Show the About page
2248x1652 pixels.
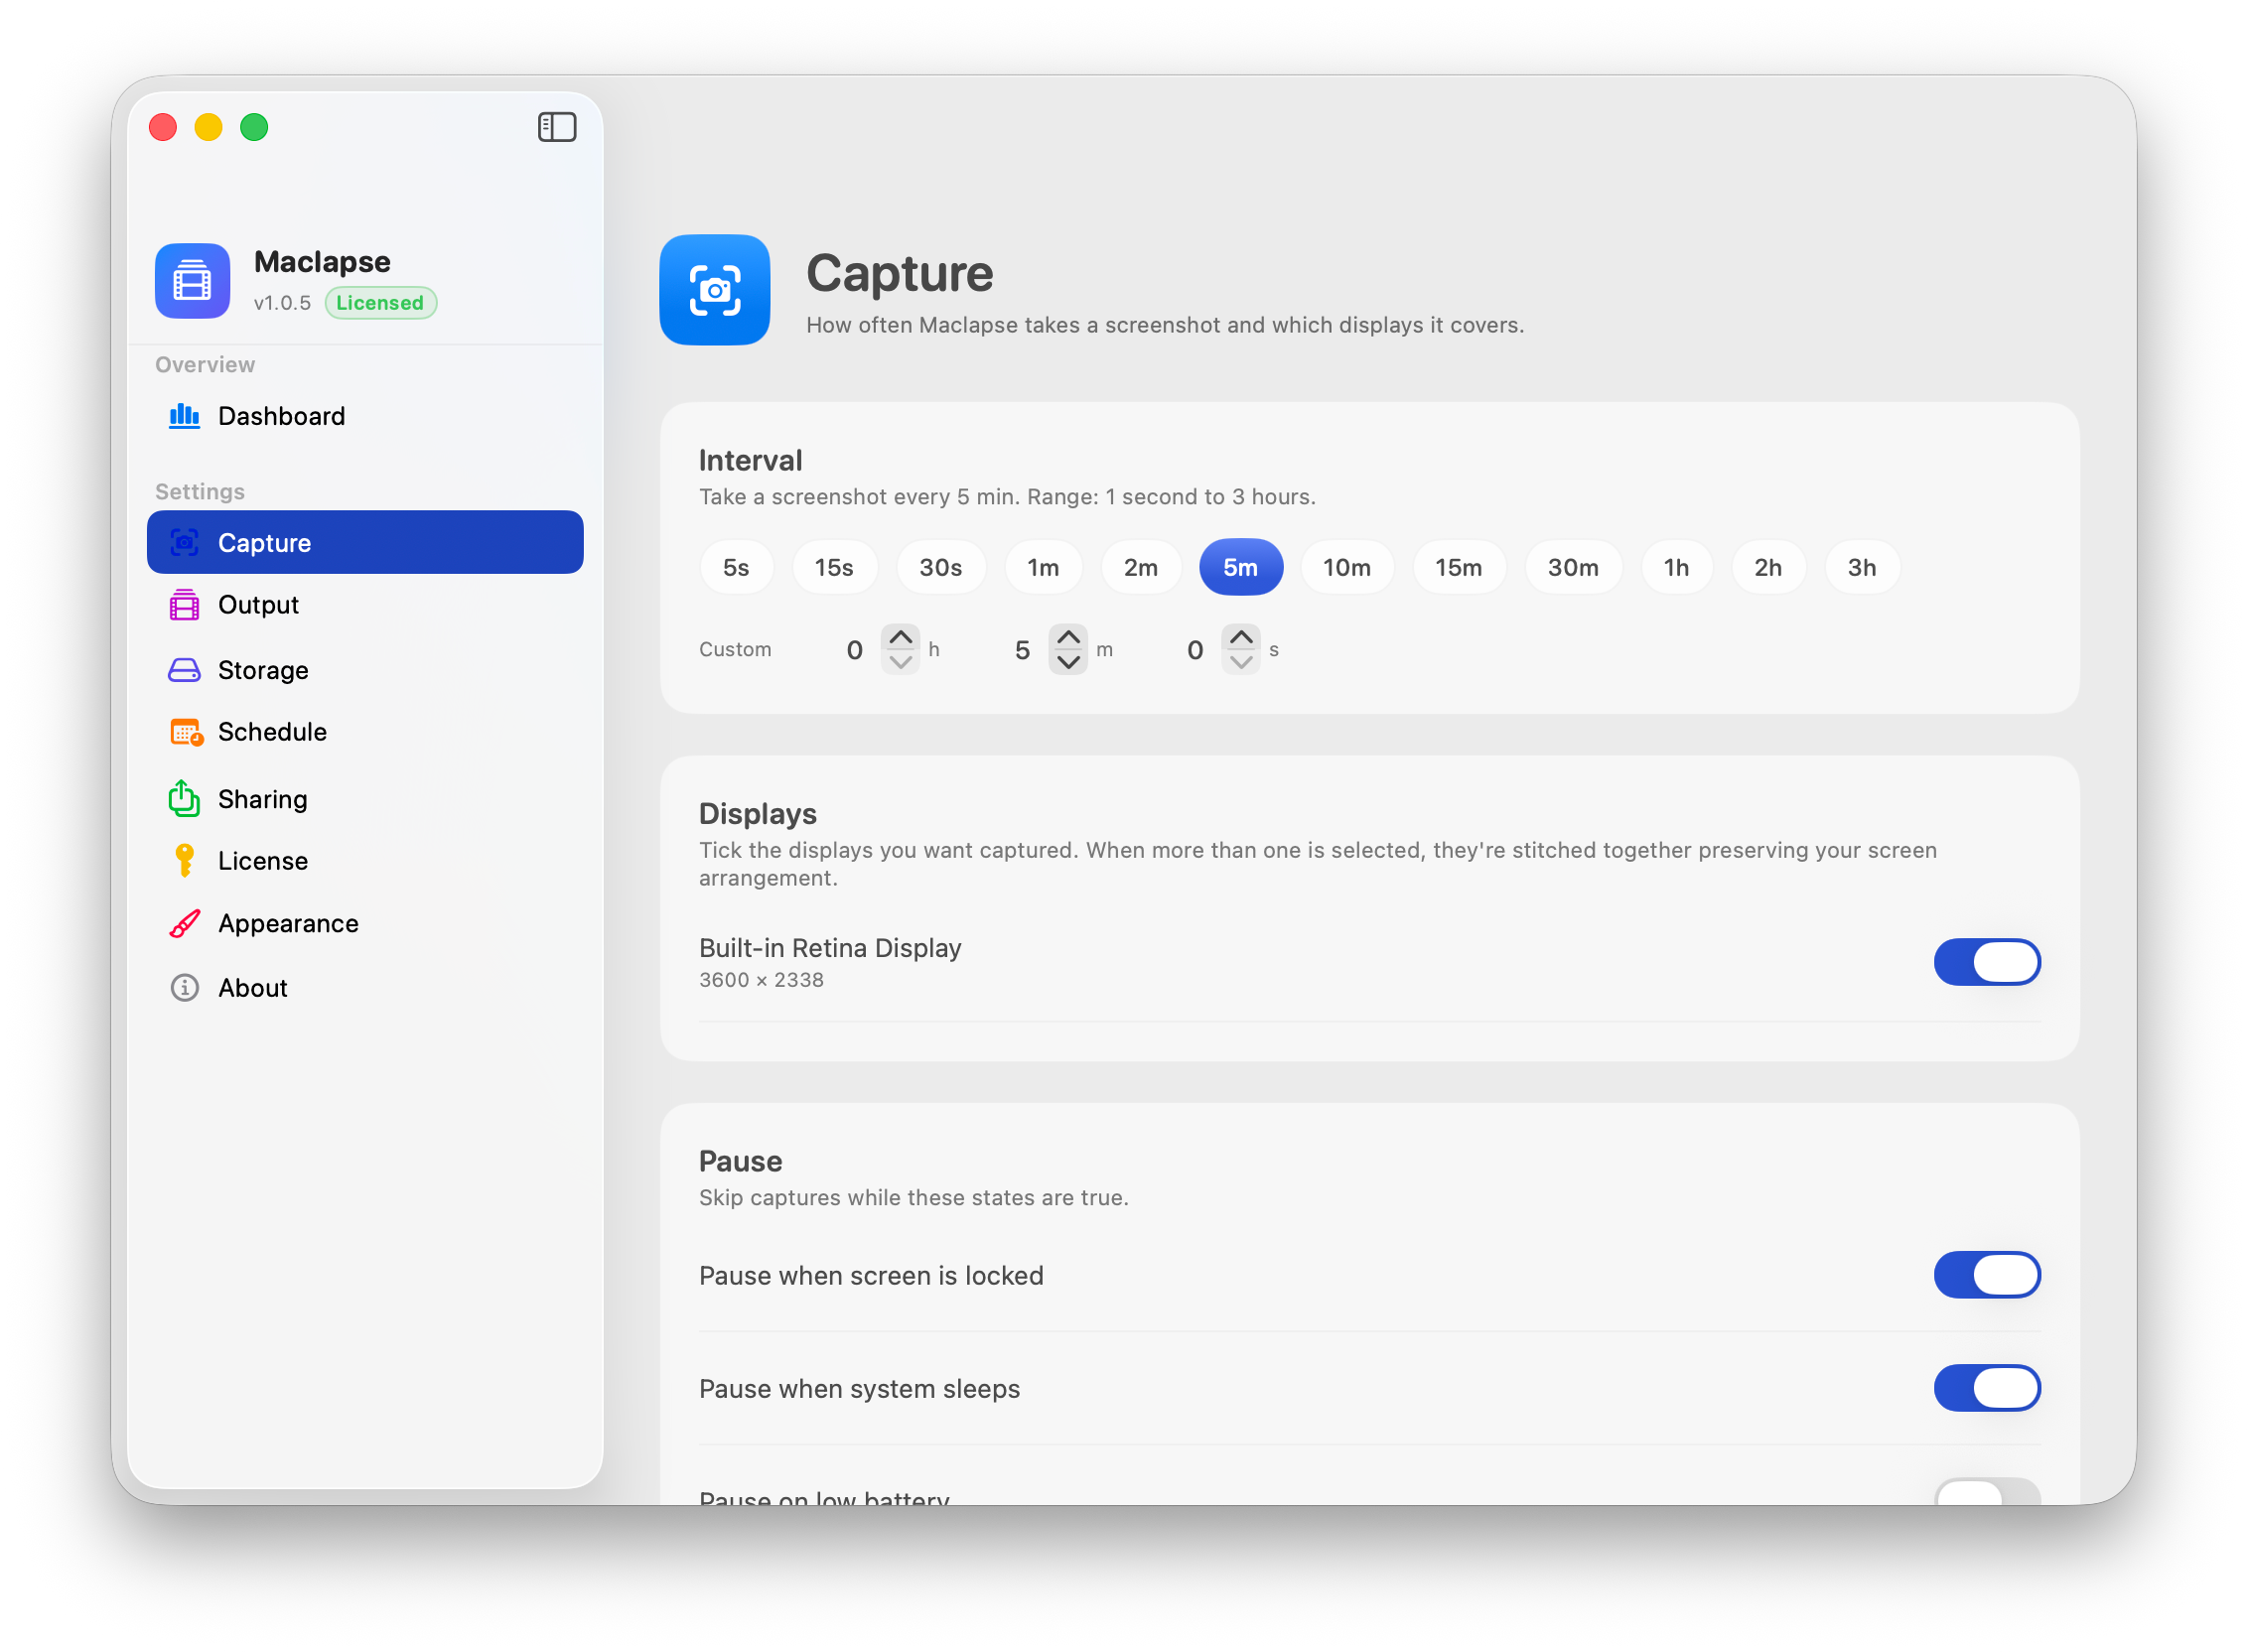click(365, 988)
